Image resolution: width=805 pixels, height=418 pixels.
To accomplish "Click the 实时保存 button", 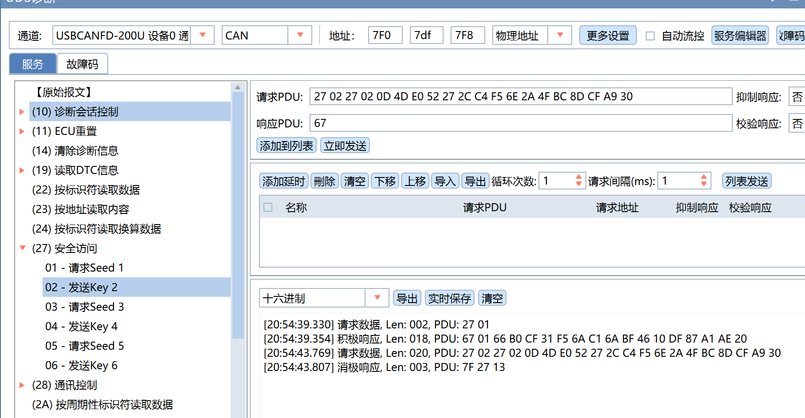I will click(450, 298).
